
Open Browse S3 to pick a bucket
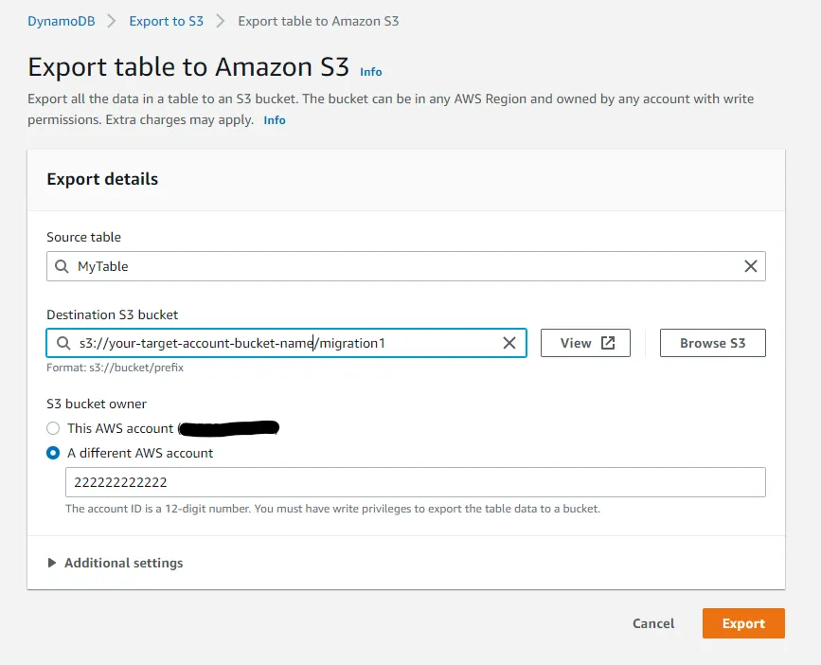712,343
